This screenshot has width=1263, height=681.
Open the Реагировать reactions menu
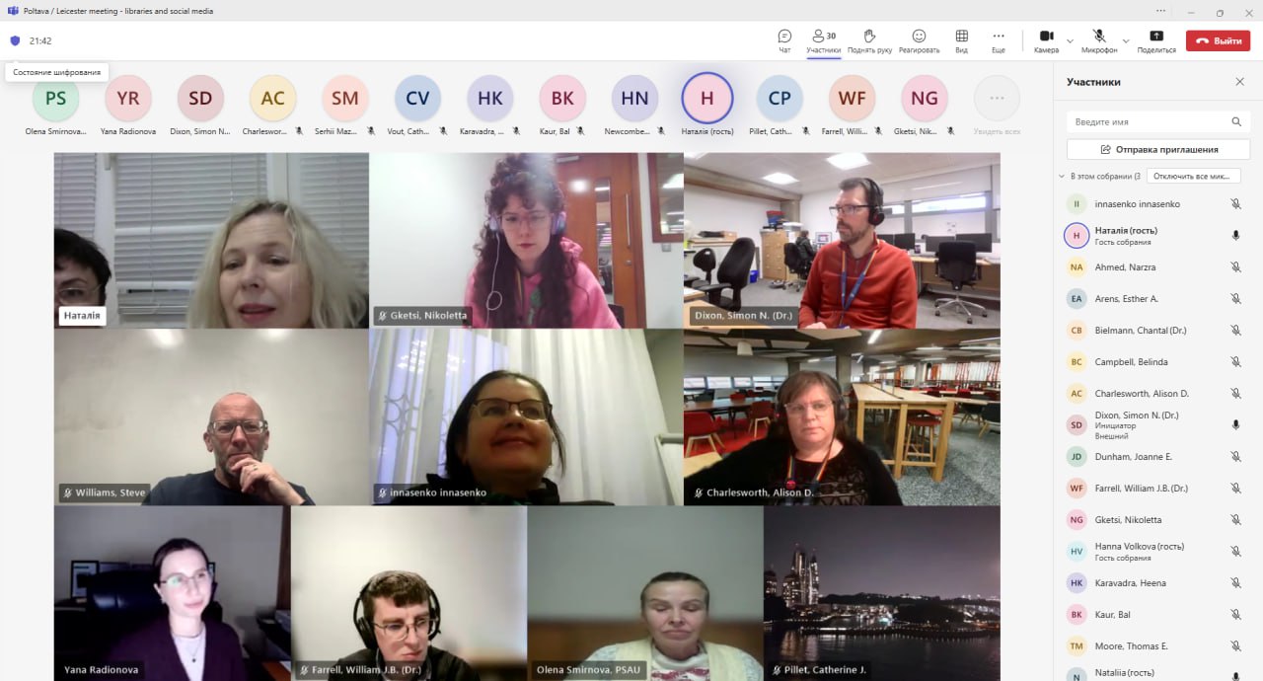(x=919, y=39)
